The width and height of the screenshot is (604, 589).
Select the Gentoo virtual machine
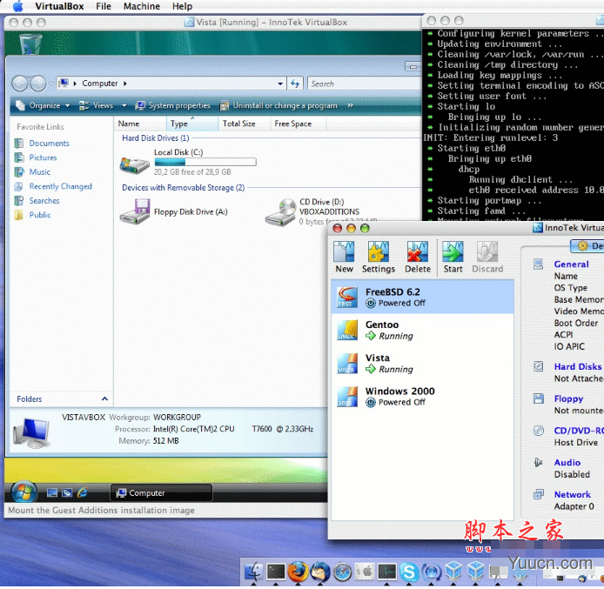pos(423,331)
